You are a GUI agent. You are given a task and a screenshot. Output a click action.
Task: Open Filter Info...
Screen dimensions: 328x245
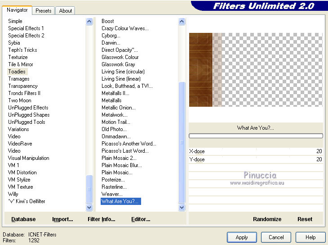(x=102, y=219)
